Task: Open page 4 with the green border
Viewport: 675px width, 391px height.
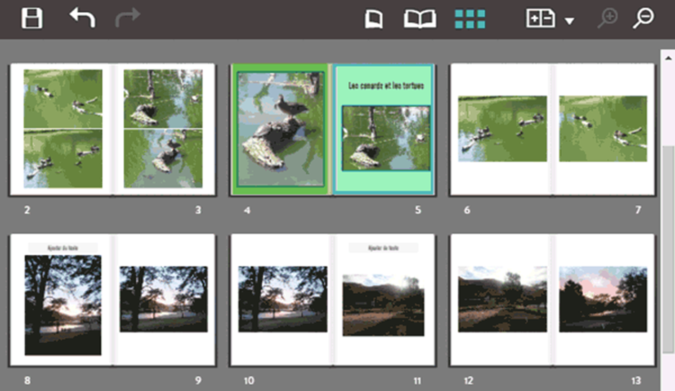Action: click(x=280, y=130)
